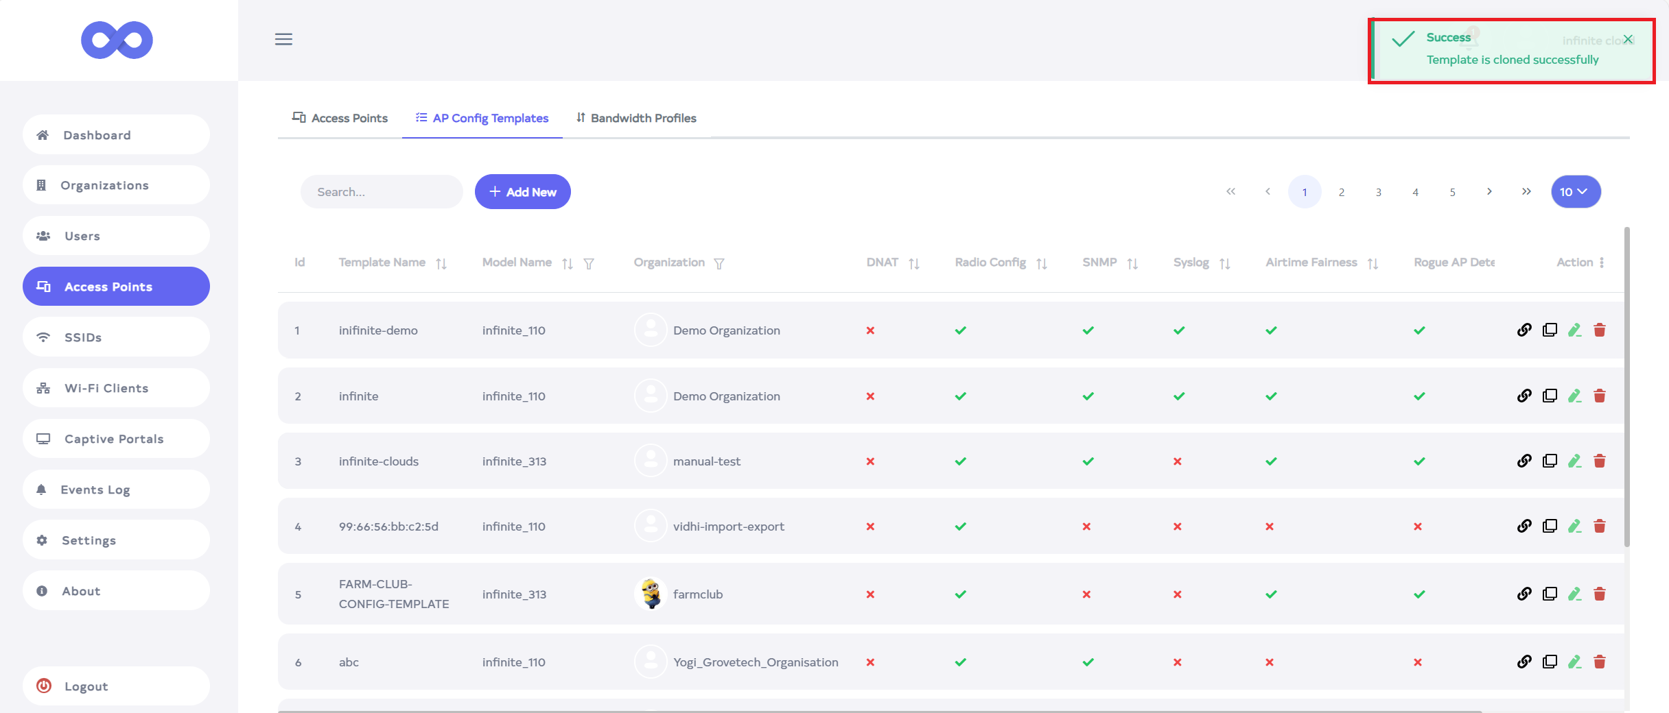Click the template Search field
The height and width of the screenshot is (713, 1669).
382,192
